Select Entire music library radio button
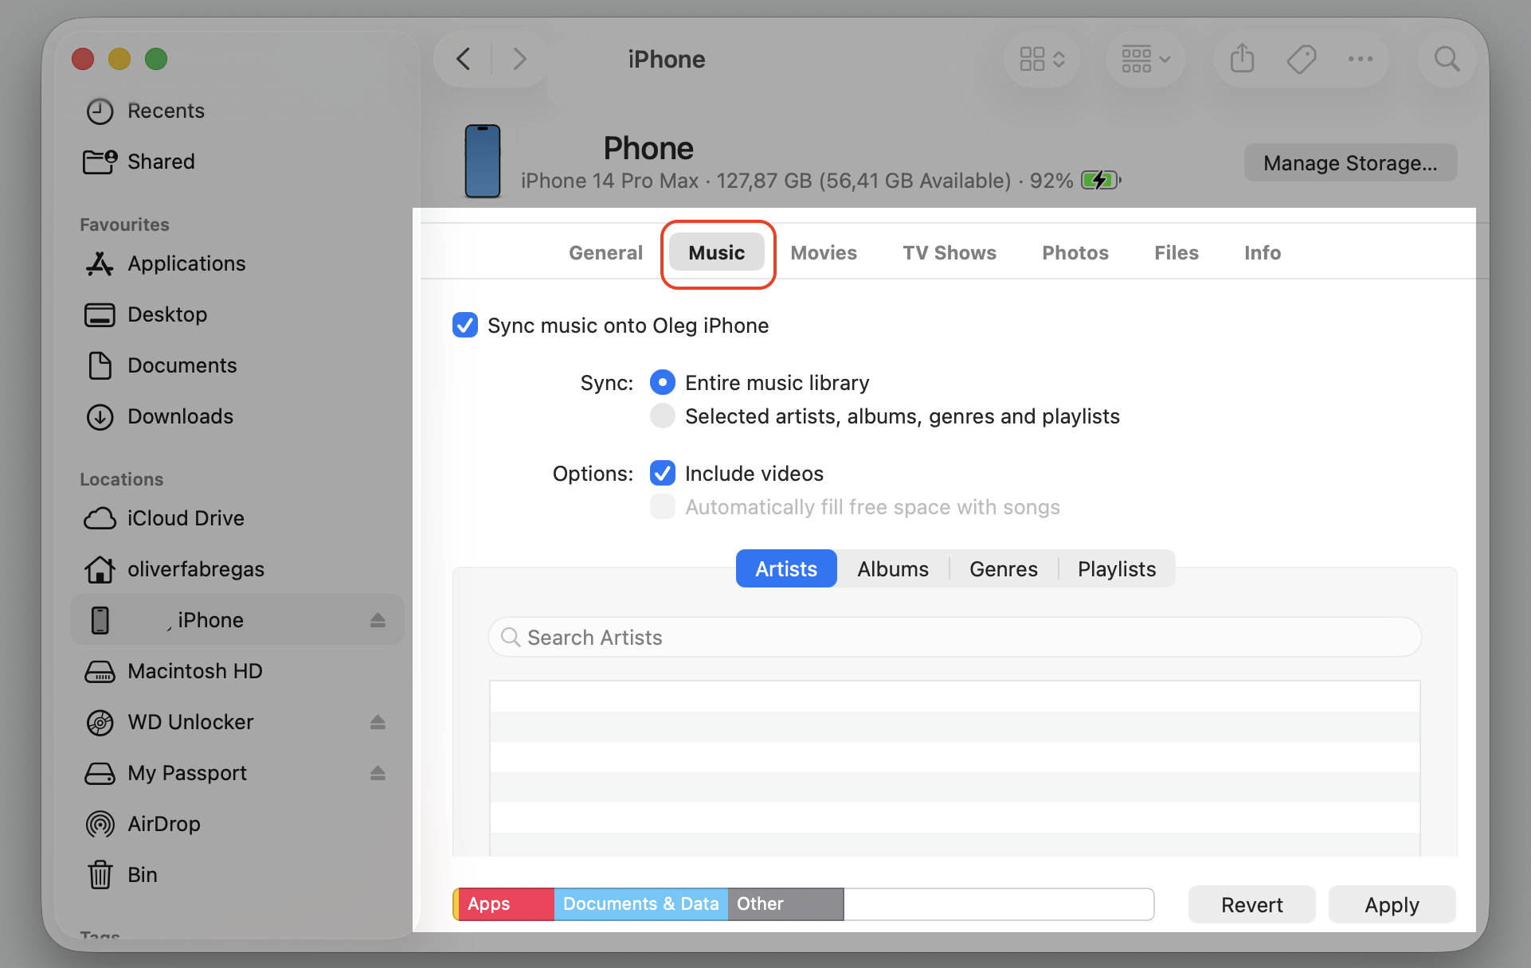The height and width of the screenshot is (968, 1531). click(663, 382)
